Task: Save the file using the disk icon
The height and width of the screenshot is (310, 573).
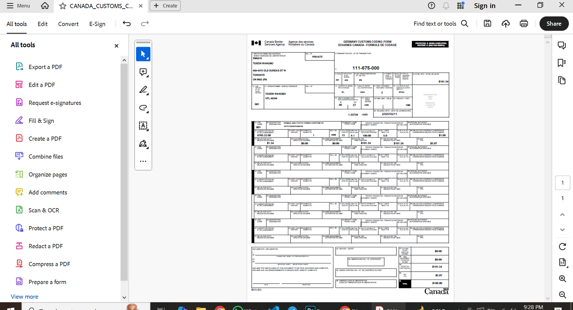Action: click(x=487, y=24)
